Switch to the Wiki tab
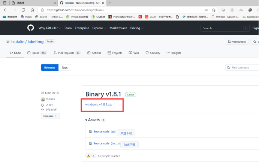The height and width of the screenshot is (162, 259). pos(134,53)
